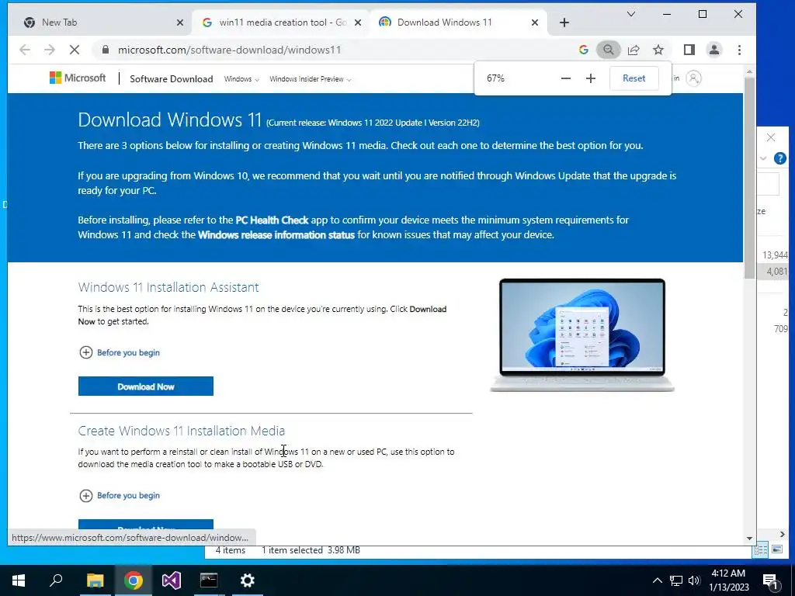The width and height of the screenshot is (795, 596).
Task: Expand Before you begin under Installation Assistant
Action: click(x=120, y=352)
